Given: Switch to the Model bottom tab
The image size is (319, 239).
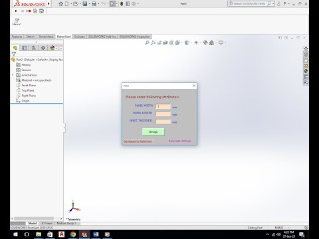Looking at the screenshot, I should click(x=33, y=223).
